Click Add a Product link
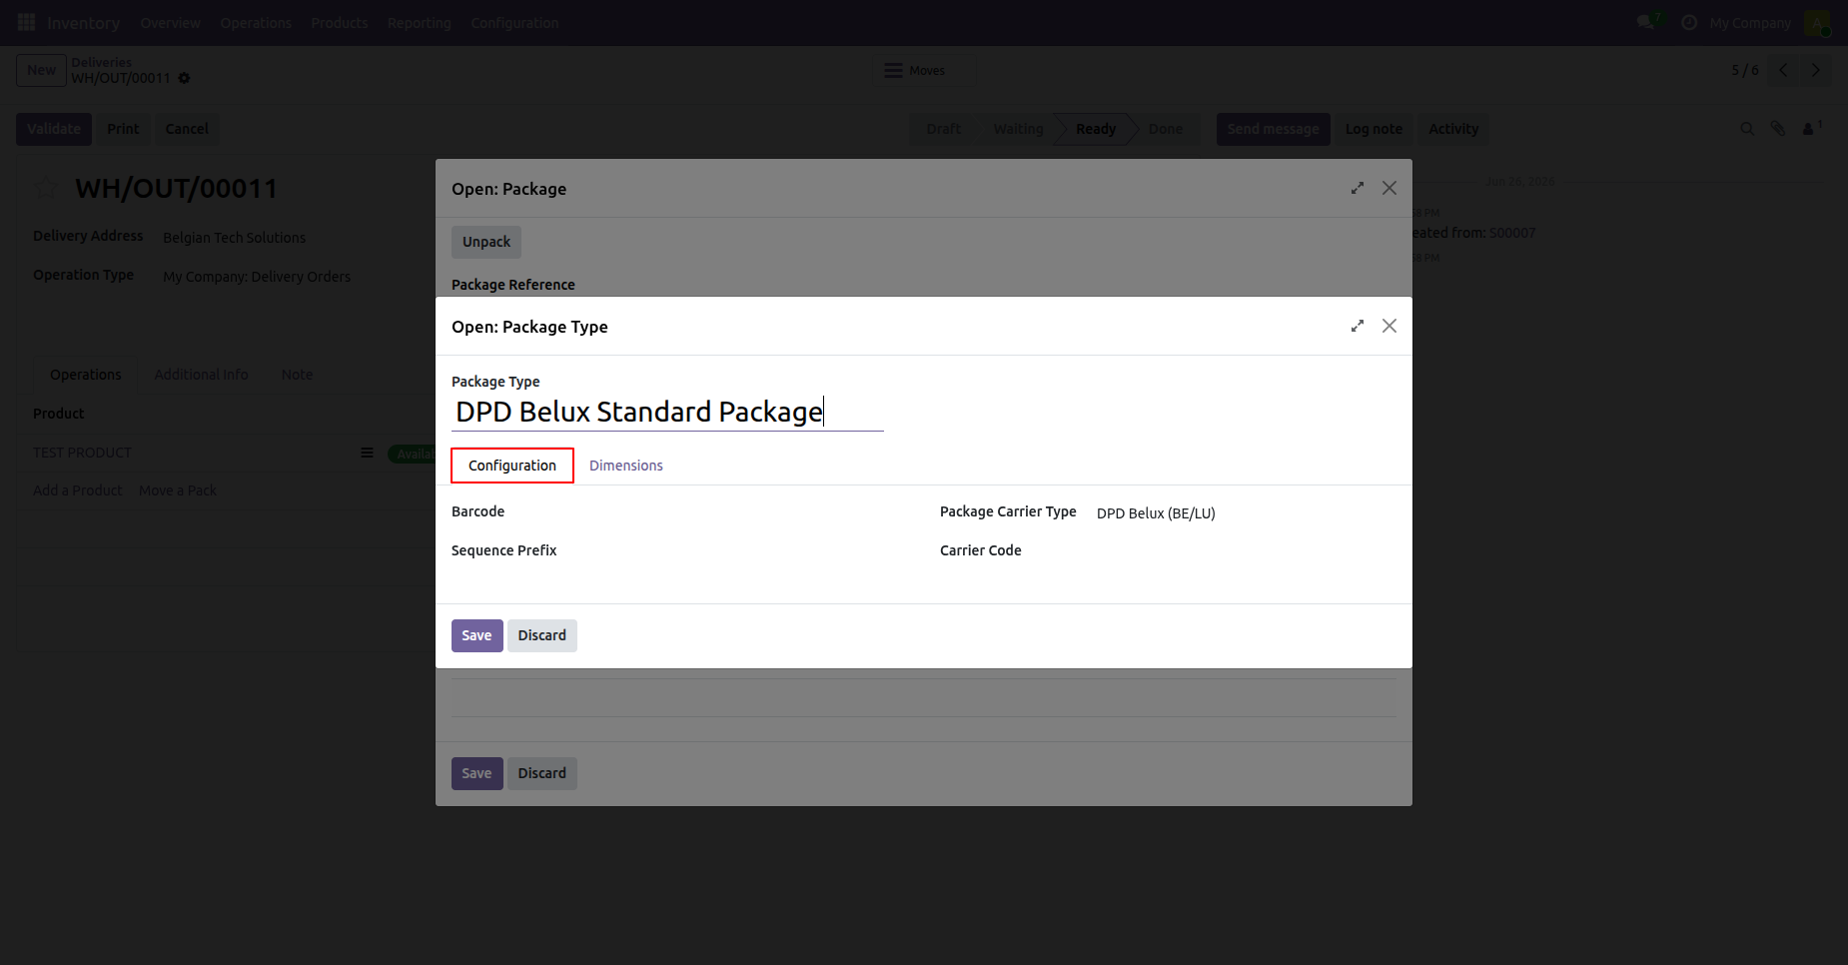 (x=77, y=490)
